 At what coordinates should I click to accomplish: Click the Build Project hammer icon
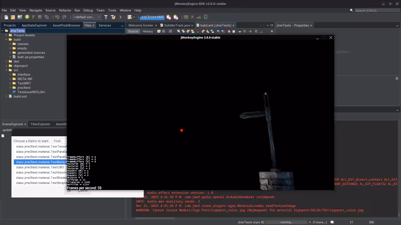[106, 17]
